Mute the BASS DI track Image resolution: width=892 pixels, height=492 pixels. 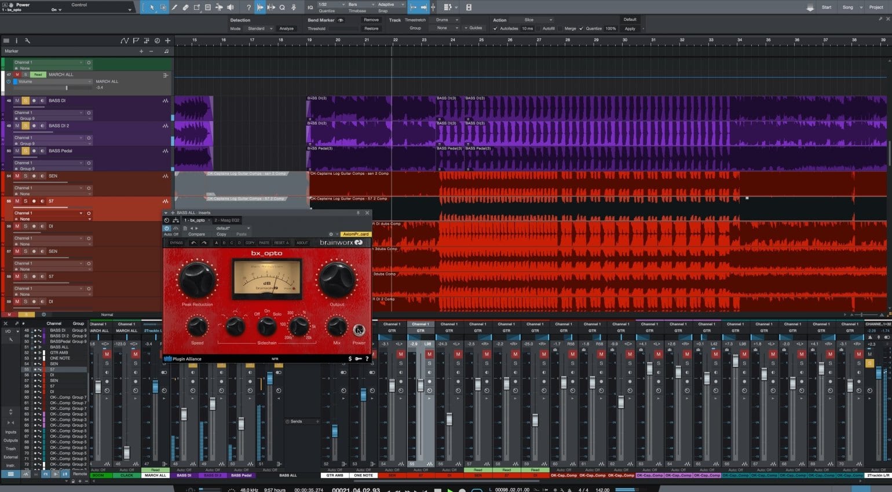tap(17, 101)
